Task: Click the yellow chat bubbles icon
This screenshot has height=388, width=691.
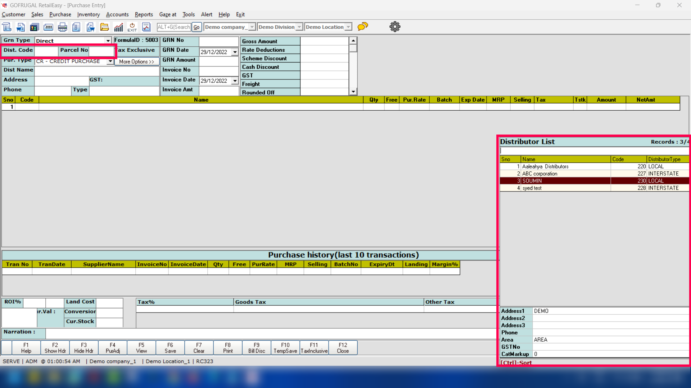Action: pos(363,27)
